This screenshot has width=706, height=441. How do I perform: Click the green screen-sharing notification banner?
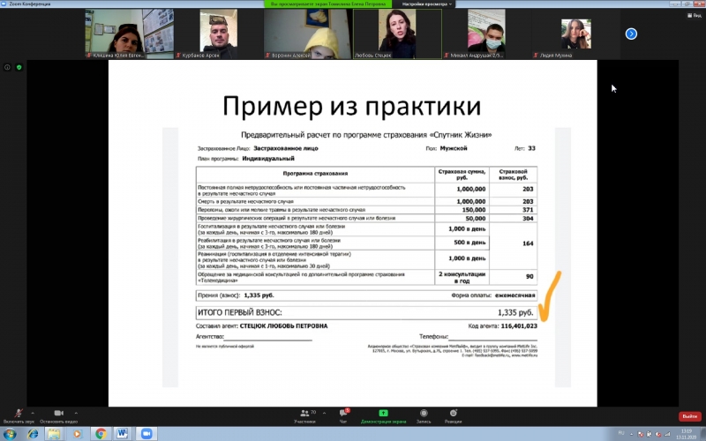[328, 4]
